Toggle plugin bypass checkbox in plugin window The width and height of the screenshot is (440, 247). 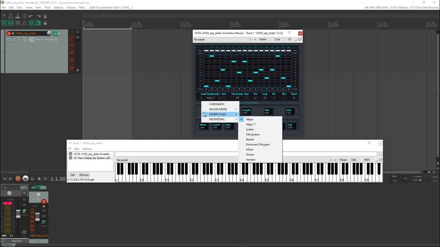pyautogui.click(x=300, y=39)
